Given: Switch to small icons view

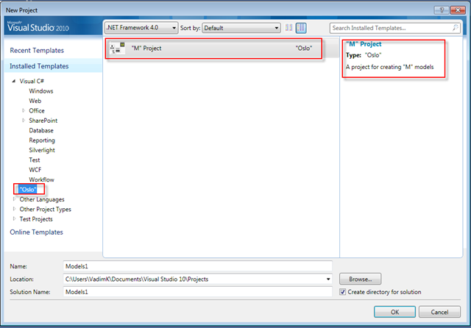Looking at the screenshot, I should 288,28.
